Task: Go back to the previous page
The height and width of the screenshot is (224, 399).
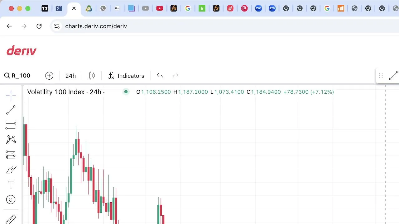Action: [x=9, y=26]
